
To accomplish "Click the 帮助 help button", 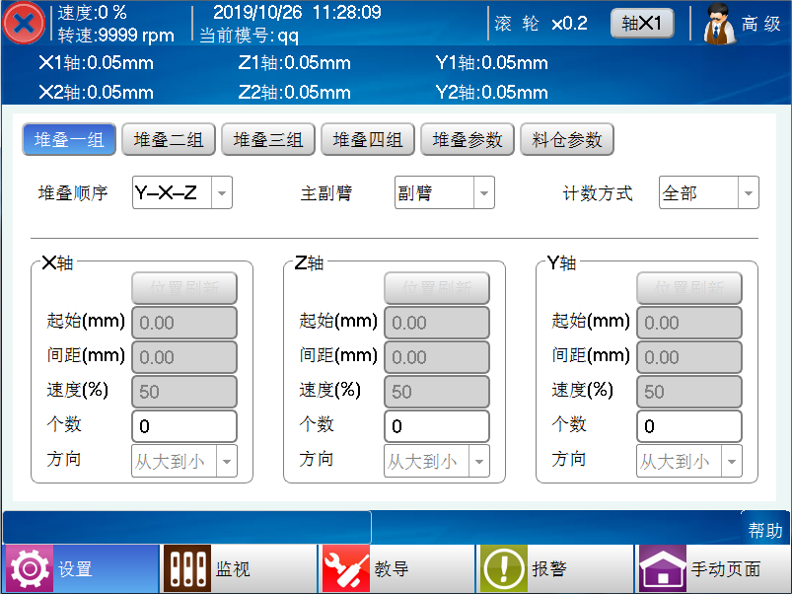I will point(765,530).
